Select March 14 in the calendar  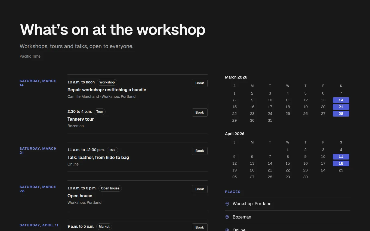coord(341,100)
